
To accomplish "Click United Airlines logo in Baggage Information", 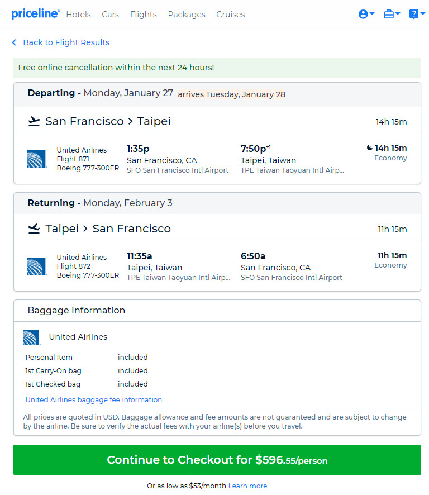I will tap(32, 337).
